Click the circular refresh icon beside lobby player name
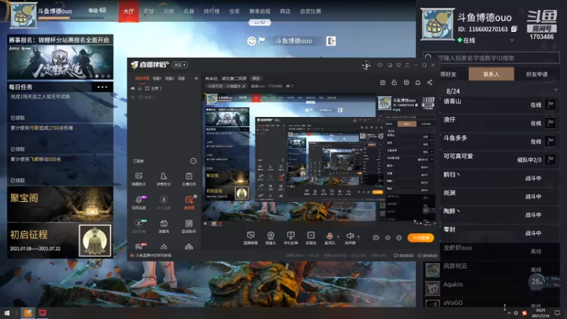 252,41
